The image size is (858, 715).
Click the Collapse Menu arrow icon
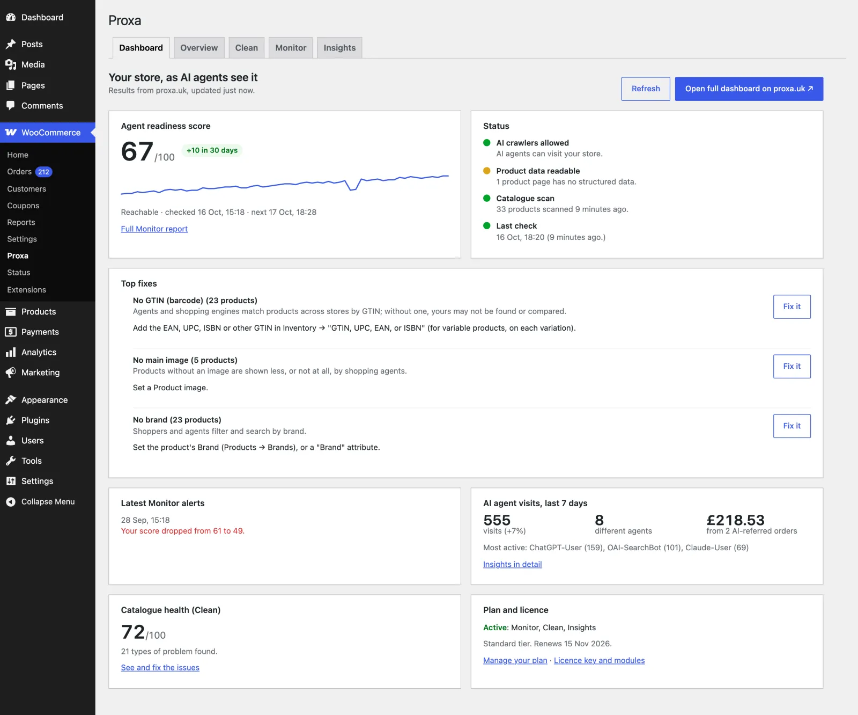(11, 501)
